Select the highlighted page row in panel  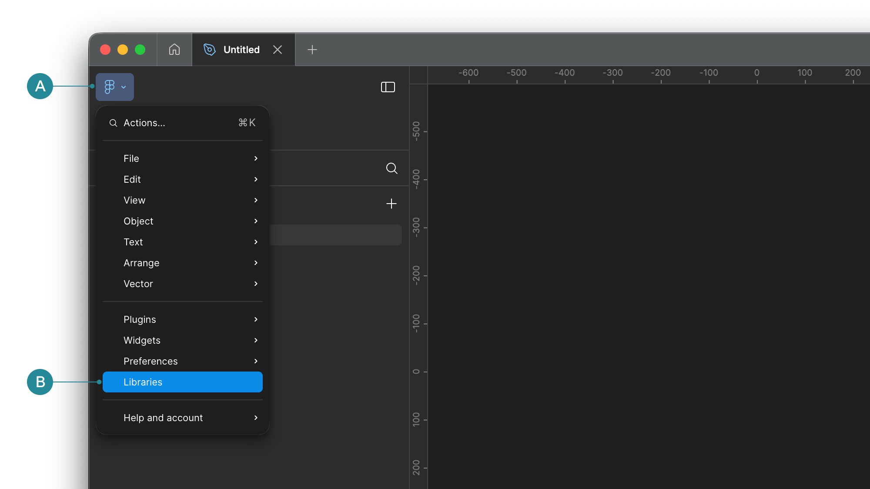(x=335, y=235)
